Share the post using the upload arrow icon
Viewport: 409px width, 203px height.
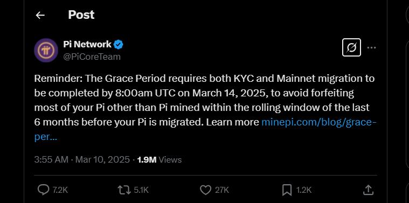[368, 190]
